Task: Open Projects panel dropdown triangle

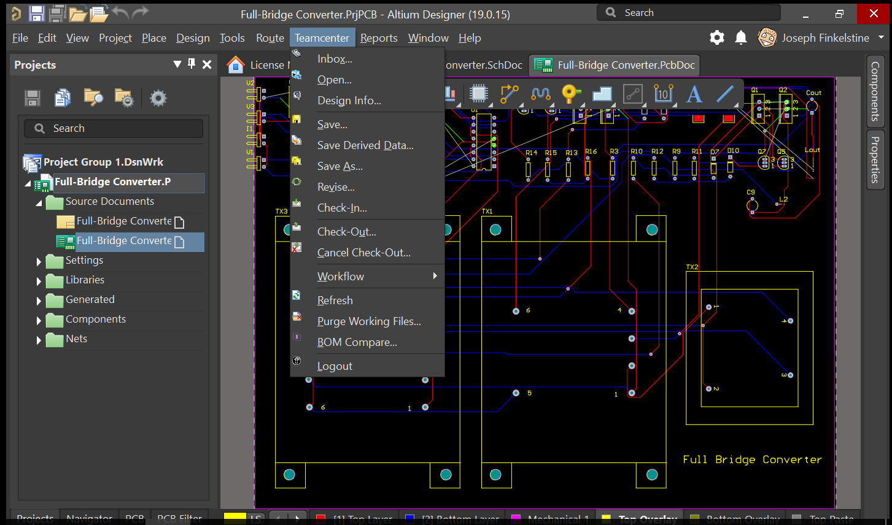Action: point(177,64)
